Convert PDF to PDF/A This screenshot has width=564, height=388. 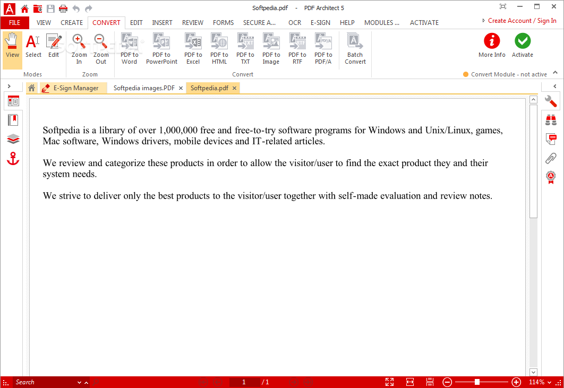click(323, 49)
